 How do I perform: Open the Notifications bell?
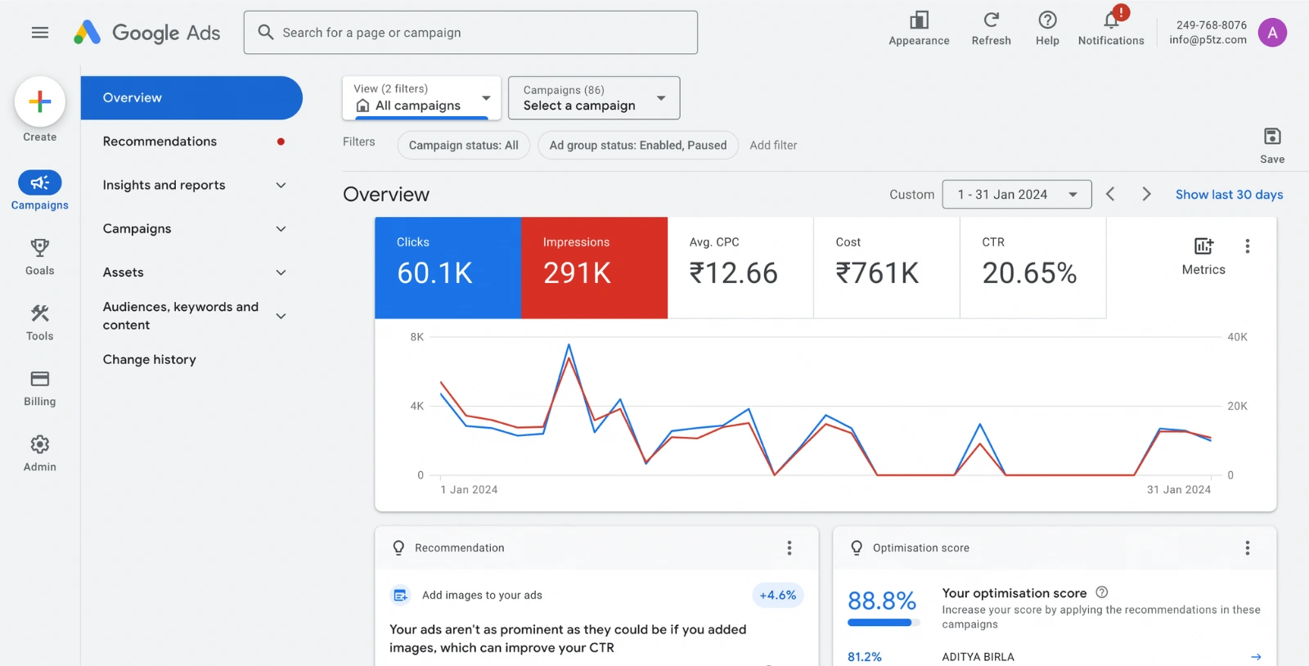[1111, 20]
